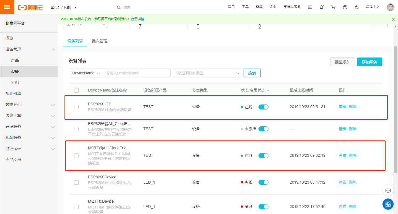
Task: Tick the MQTTfxDevice row checkbox
Action: [x=76, y=207]
